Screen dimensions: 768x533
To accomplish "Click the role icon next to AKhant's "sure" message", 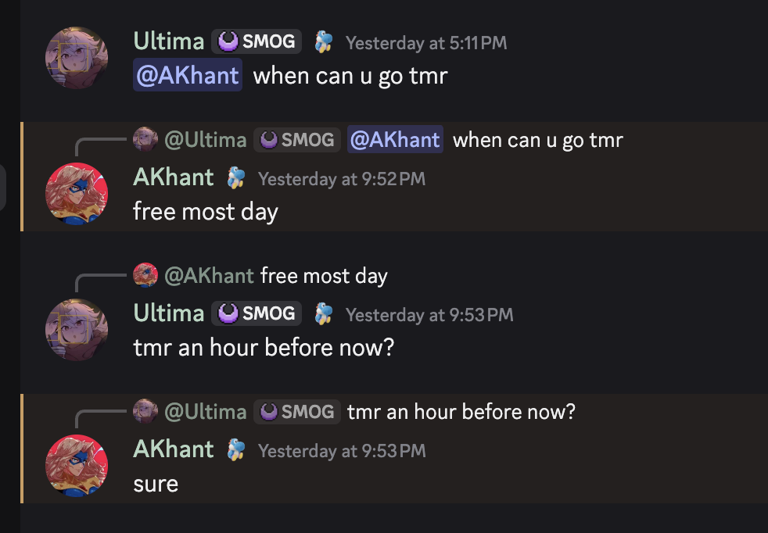I will pyautogui.click(x=236, y=450).
